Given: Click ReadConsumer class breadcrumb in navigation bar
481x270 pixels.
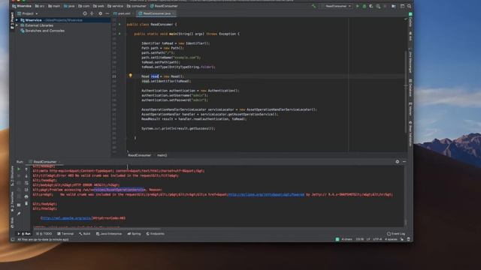Looking at the screenshot, I should pos(164,6).
